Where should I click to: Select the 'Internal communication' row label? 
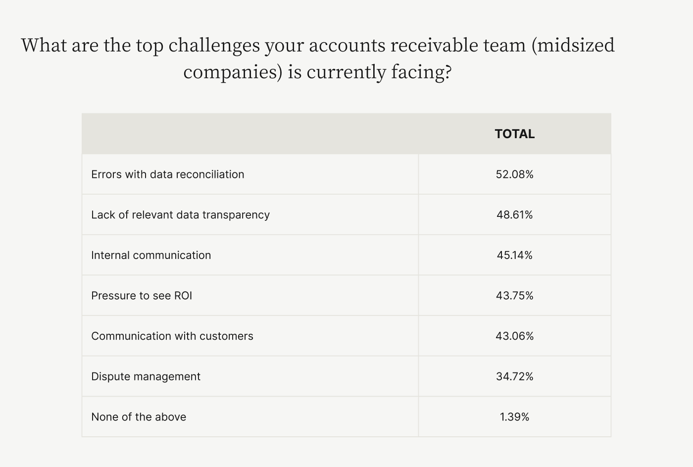pyautogui.click(x=151, y=255)
